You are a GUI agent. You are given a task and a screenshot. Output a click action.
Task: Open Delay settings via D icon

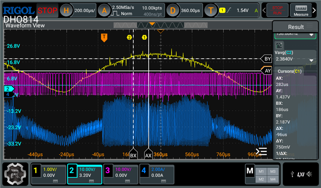[173, 10]
